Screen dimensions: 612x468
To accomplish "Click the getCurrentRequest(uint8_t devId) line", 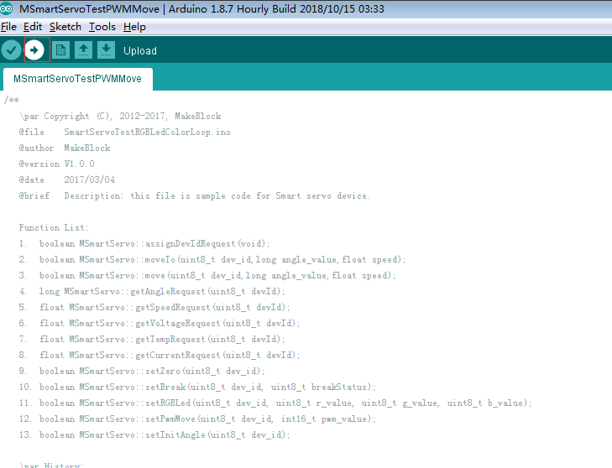I will 160,356.
